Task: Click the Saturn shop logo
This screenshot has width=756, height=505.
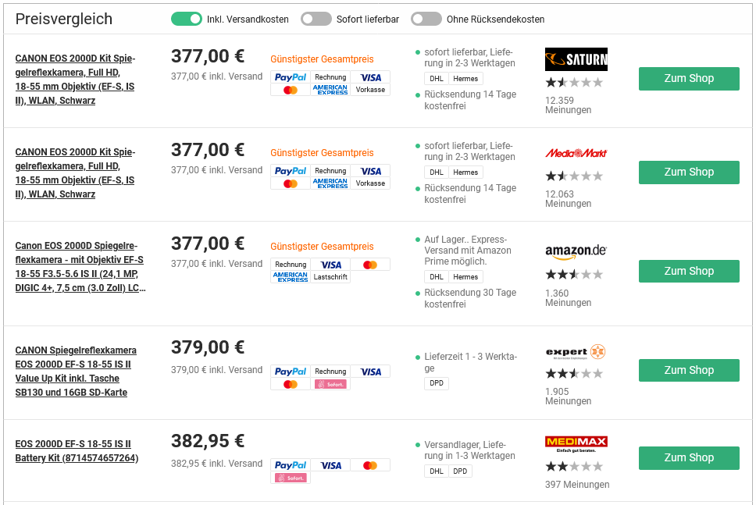Action: [x=576, y=59]
